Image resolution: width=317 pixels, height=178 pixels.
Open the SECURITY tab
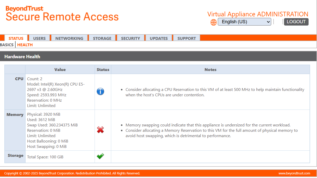coord(130,38)
